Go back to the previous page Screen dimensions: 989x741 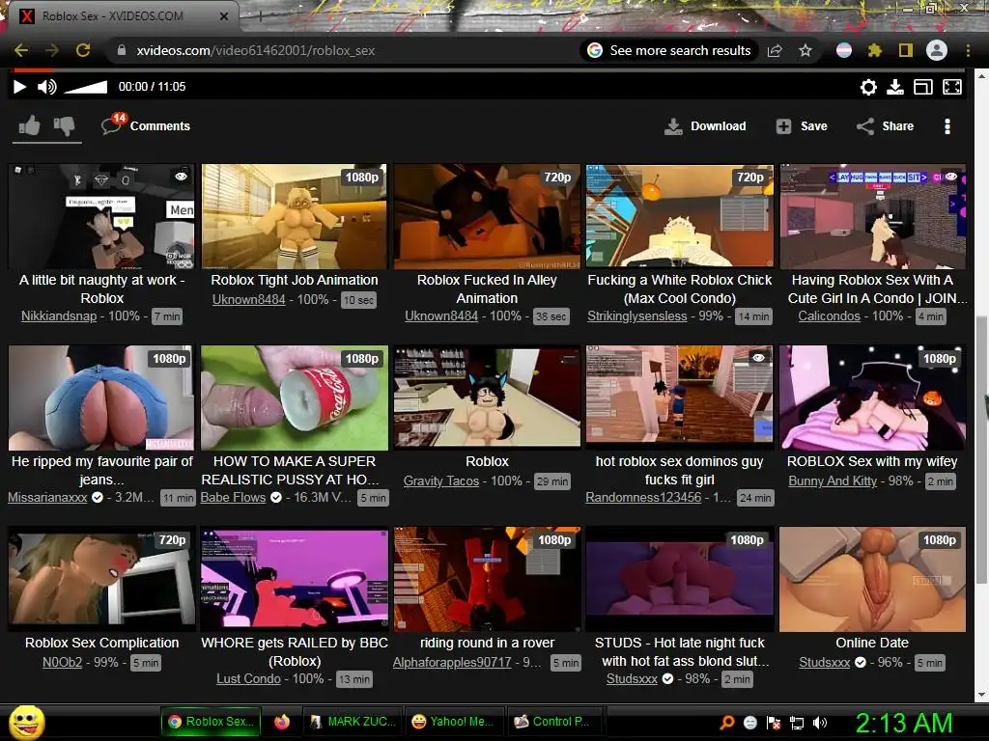[x=21, y=50]
